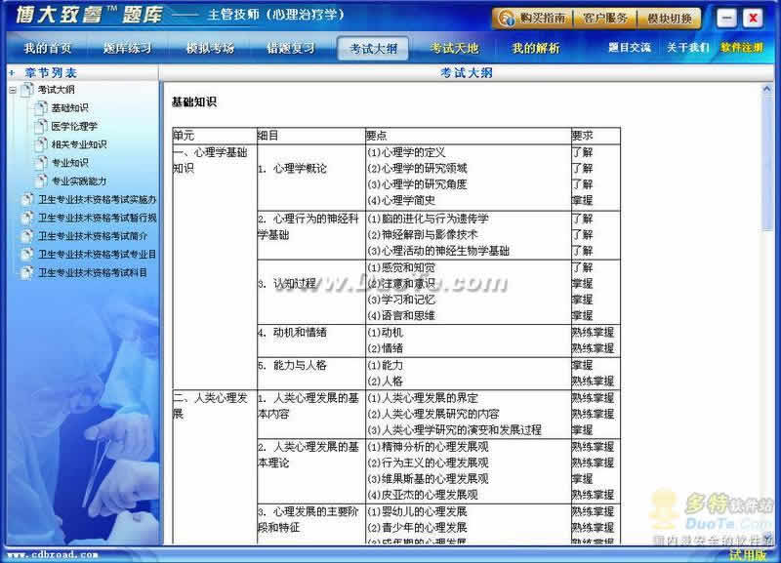Screen dimensions: 781x563
Task: Select 专业实践能力 tree item
Action: [79, 181]
